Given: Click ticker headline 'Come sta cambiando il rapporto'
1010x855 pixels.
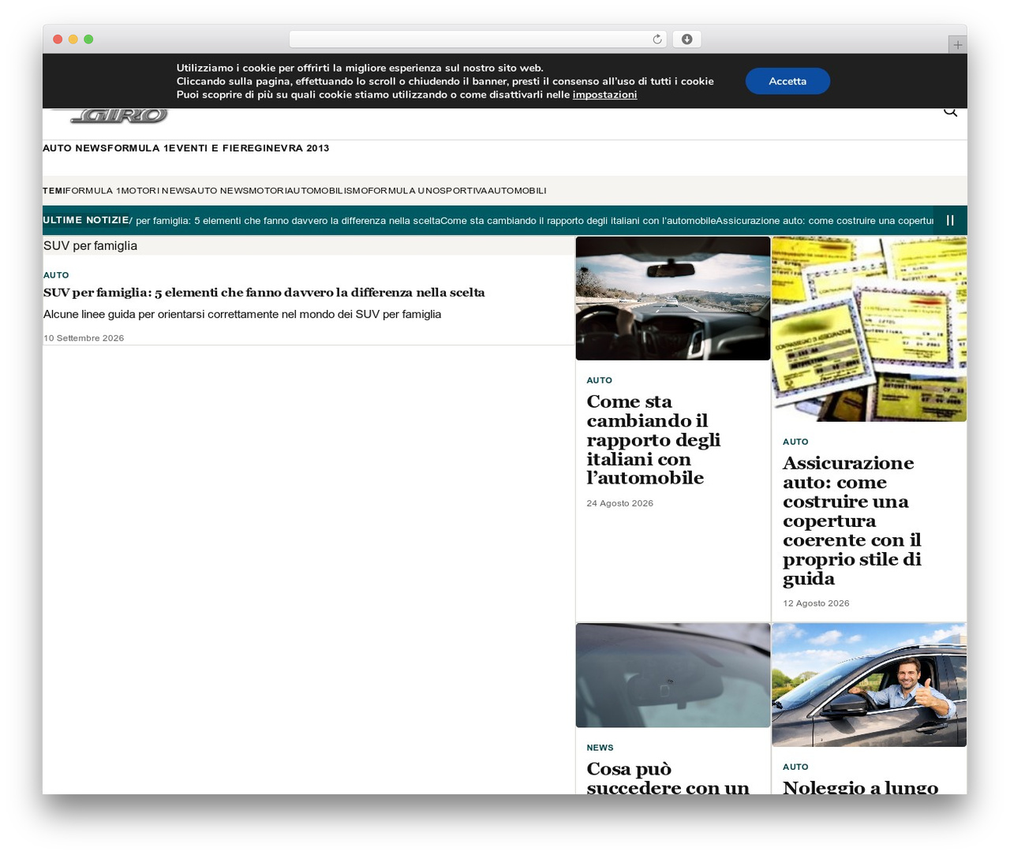Looking at the screenshot, I should tap(578, 221).
